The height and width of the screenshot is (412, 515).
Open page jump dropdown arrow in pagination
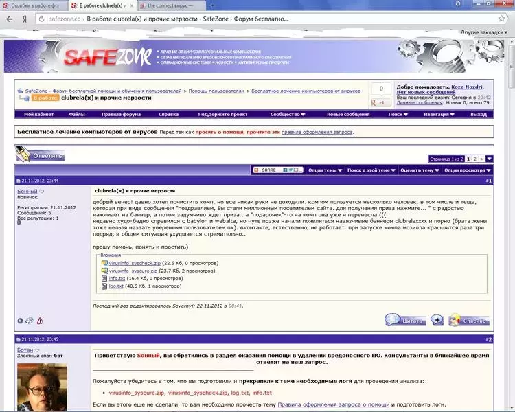coord(489,159)
